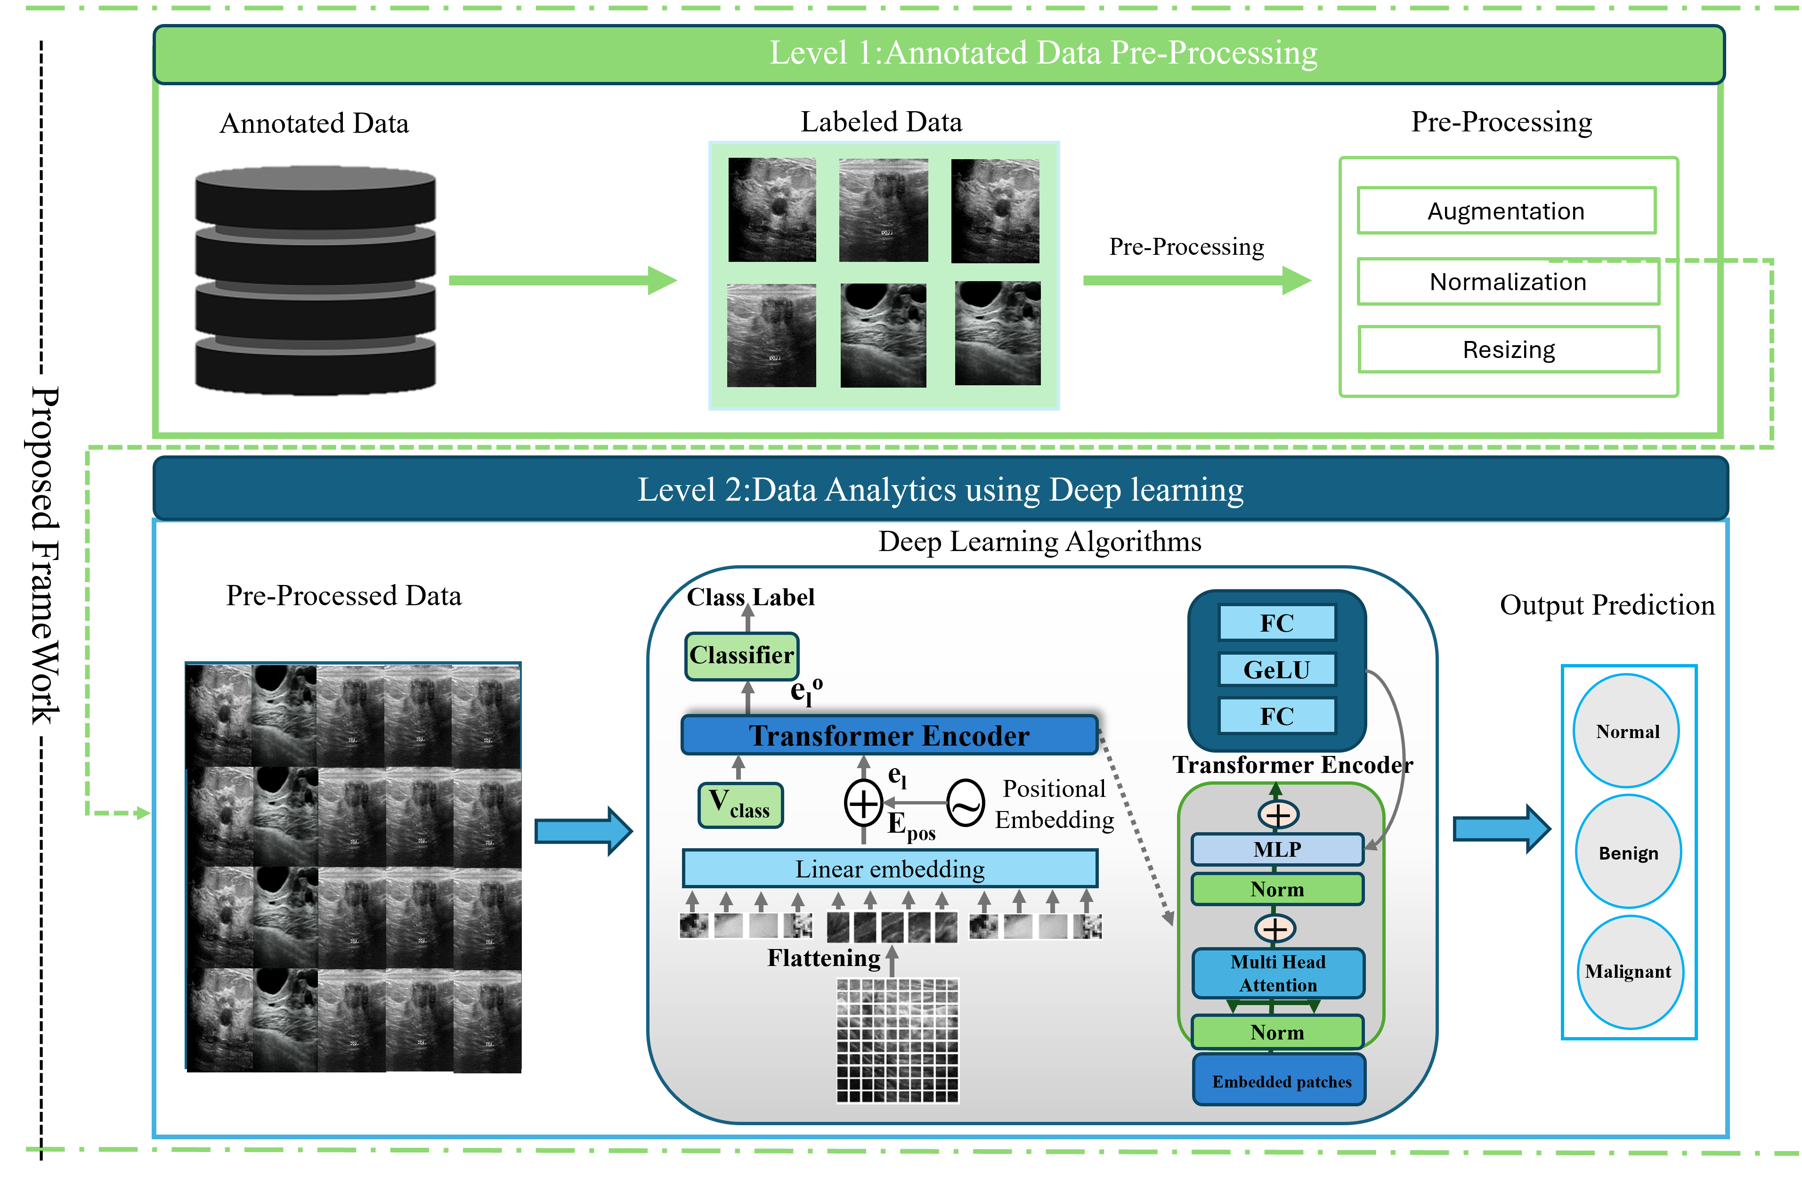Click the Linear embedding bar

coord(889,868)
